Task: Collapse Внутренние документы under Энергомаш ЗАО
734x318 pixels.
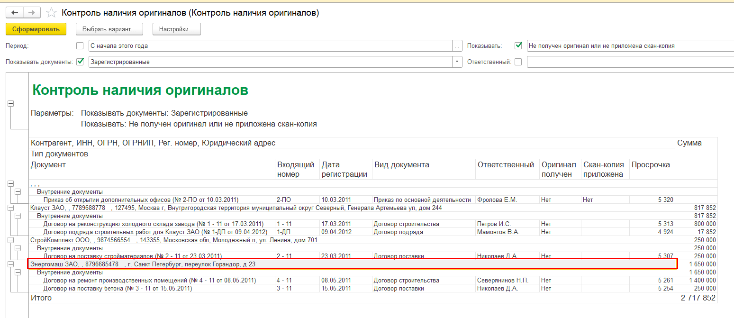Action: (18, 272)
